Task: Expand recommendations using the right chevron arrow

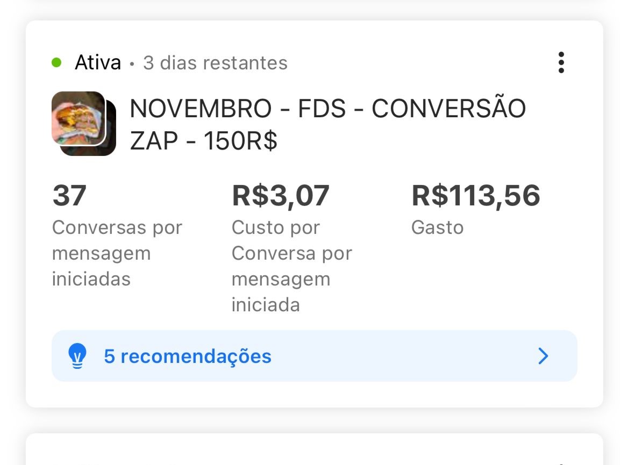Action: 543,356
